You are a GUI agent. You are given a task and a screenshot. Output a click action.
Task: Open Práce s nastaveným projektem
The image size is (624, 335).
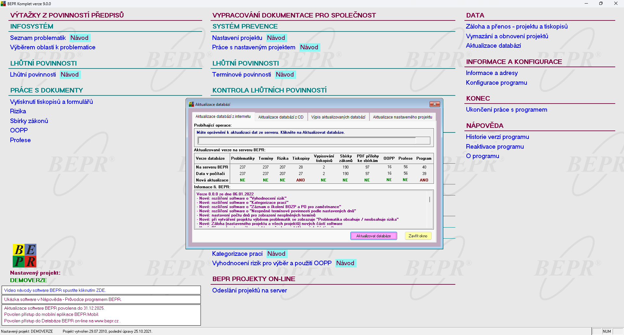pos(253,47)
